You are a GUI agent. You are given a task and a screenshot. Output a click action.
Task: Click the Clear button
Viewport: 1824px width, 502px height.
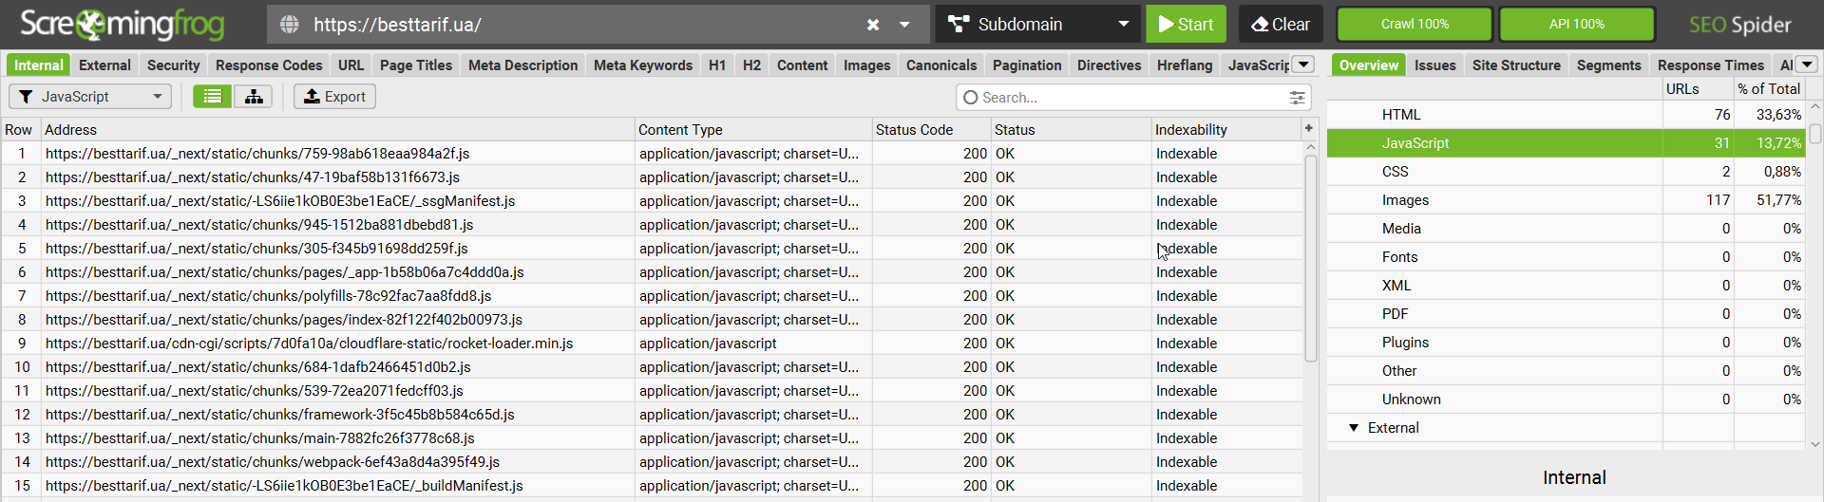1281,25
